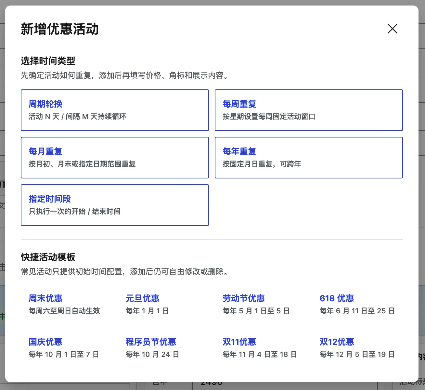This screenshot has width=425, height=390.
Task: Add the 国庆优惠 quick template
Action: (x=66, y=348)
